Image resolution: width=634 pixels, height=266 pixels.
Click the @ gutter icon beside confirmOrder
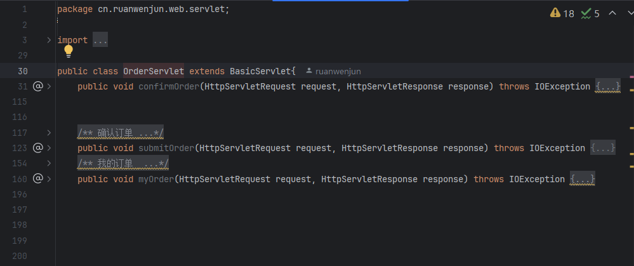point(37,86)
